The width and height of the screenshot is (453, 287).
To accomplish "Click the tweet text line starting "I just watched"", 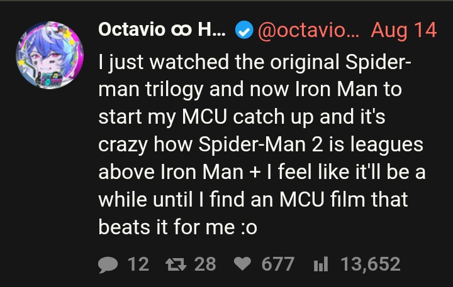I will [x=254, y=62].
